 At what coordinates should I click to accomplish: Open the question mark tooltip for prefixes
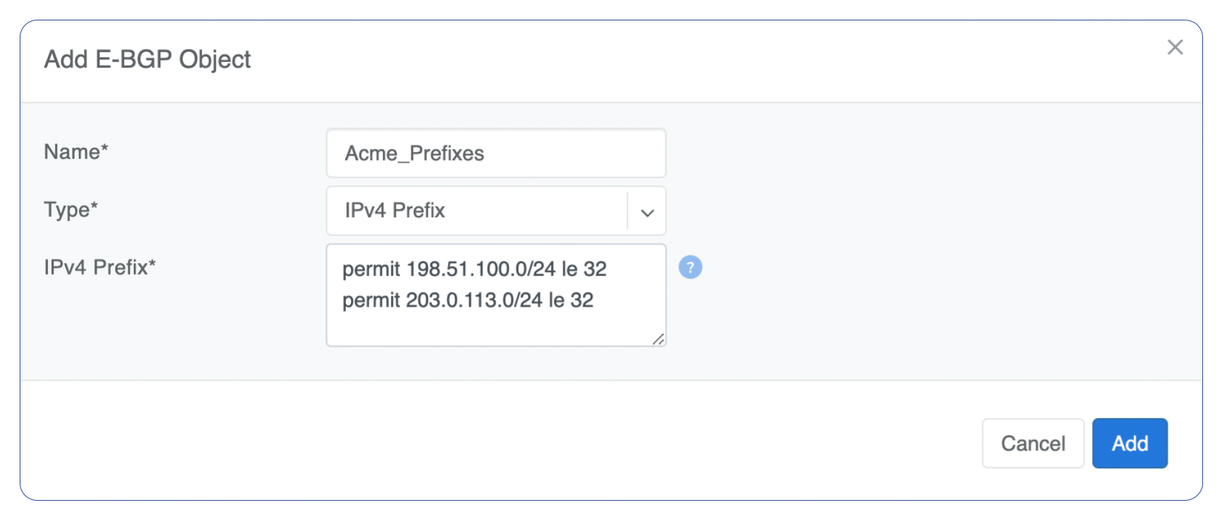(x=690, y=268)
